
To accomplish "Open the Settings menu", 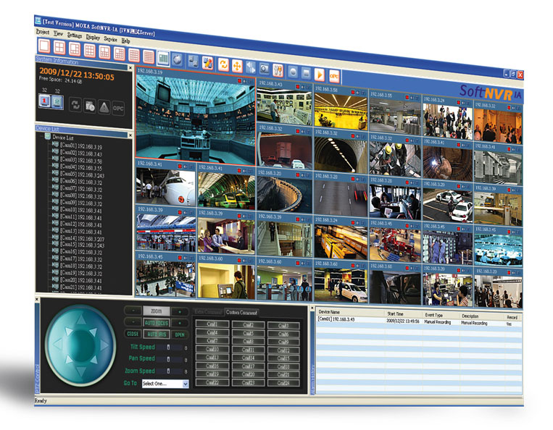I will click(x=75, y=35).
